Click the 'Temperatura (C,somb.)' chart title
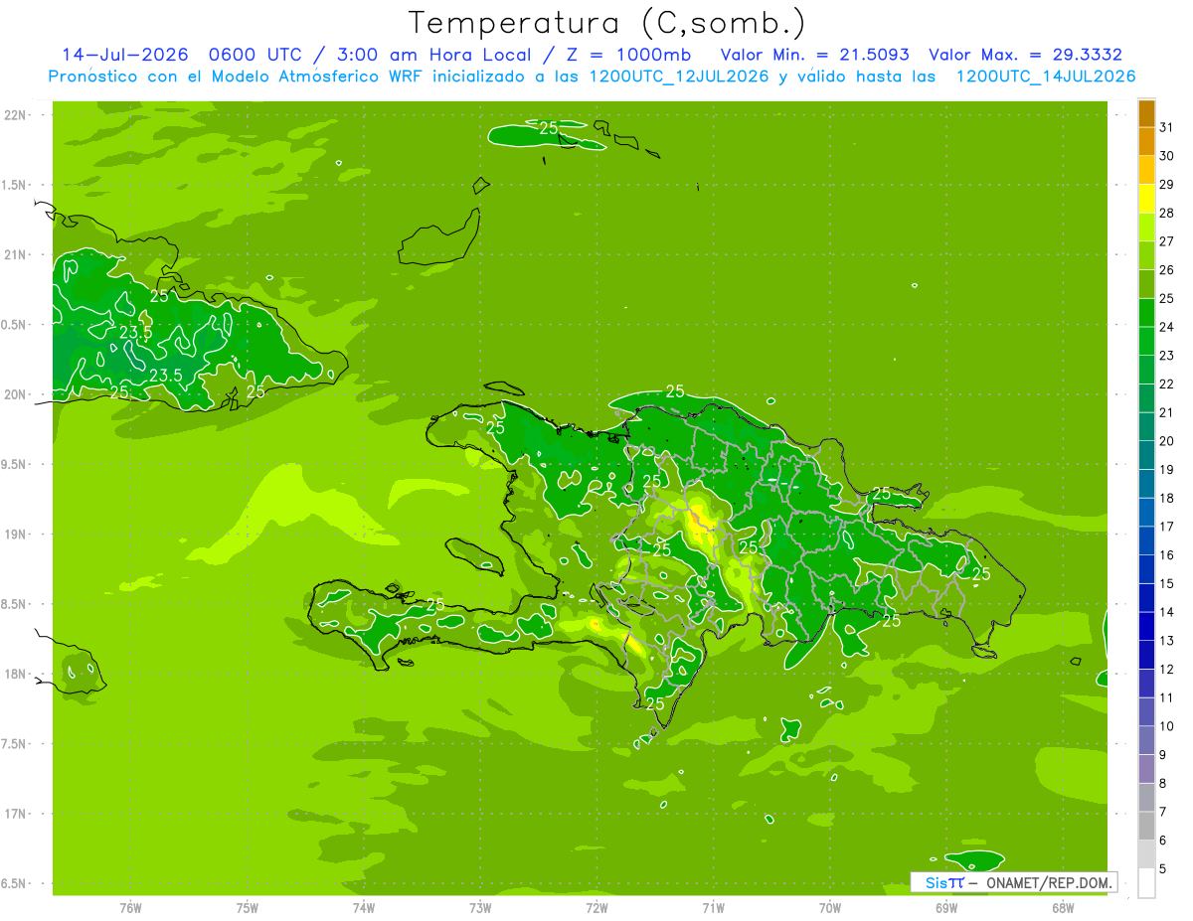Image resolution: width=1193 pixels, height=921 pixels. point(606,23)
